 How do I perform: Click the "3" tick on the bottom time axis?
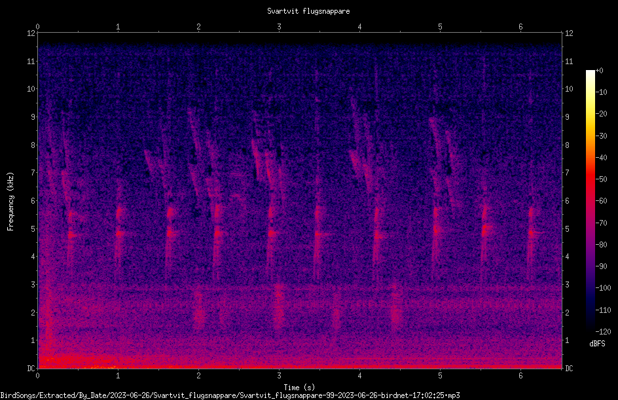coord(279,376)
